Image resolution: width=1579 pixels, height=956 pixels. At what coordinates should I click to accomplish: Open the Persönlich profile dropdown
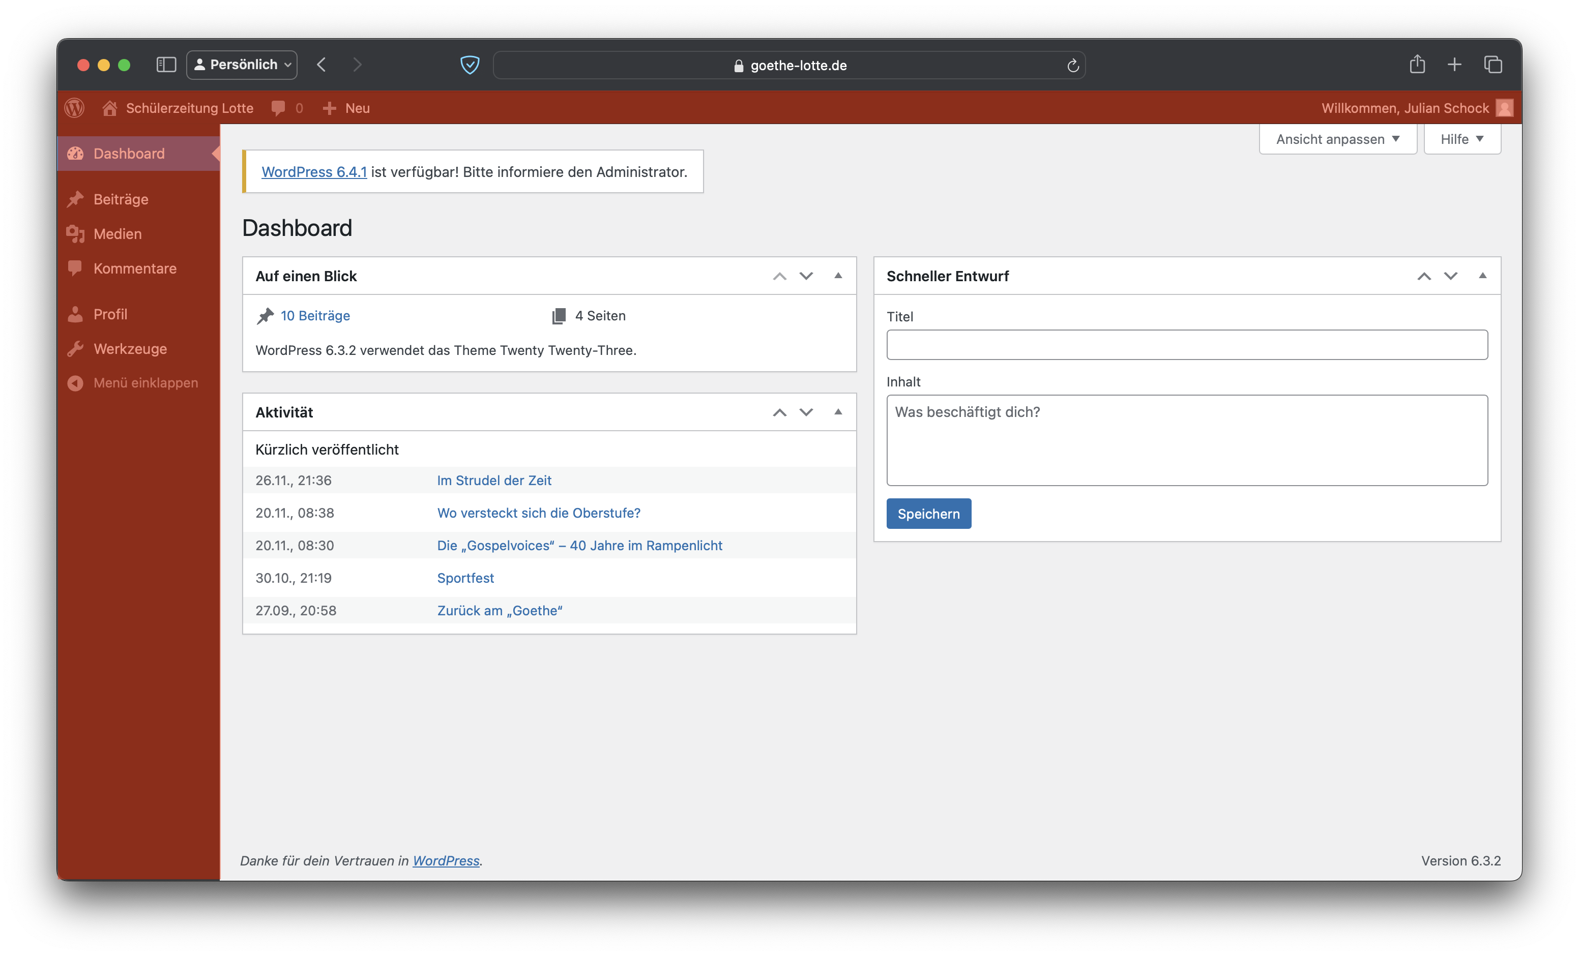tap(242, 65)
